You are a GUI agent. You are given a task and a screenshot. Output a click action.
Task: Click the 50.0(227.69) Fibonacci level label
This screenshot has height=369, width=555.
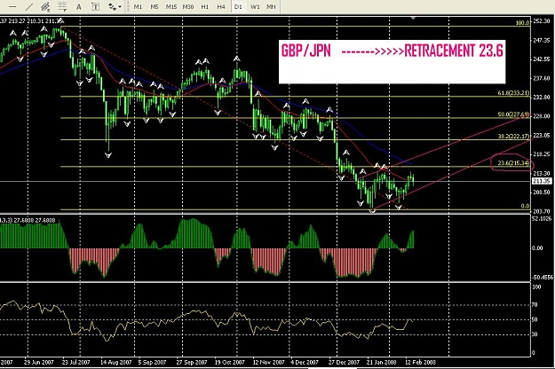pos(513,114)
